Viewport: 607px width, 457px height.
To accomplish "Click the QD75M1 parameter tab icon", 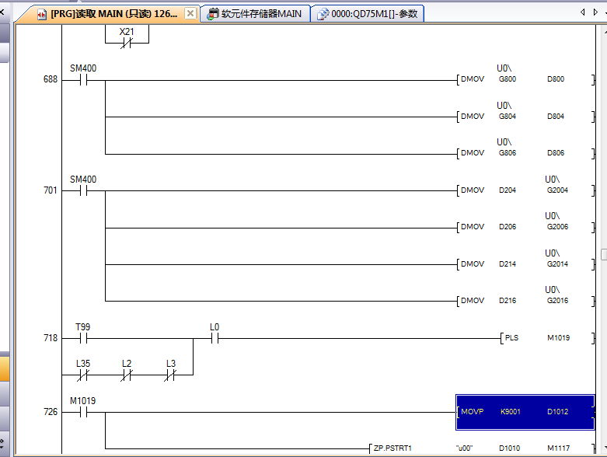I will (322, 13).
